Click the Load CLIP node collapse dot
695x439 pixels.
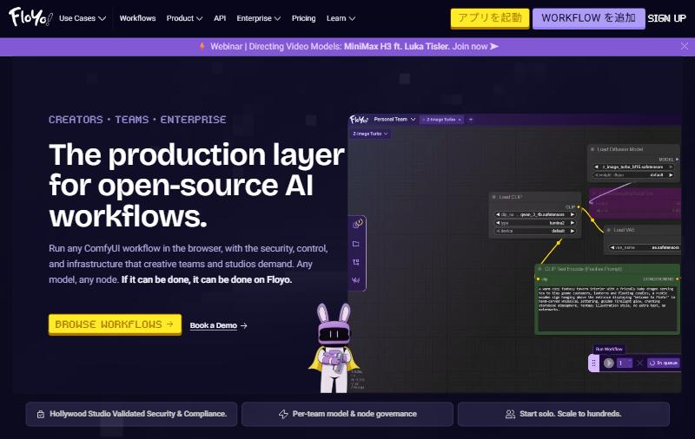coord(493,197)
